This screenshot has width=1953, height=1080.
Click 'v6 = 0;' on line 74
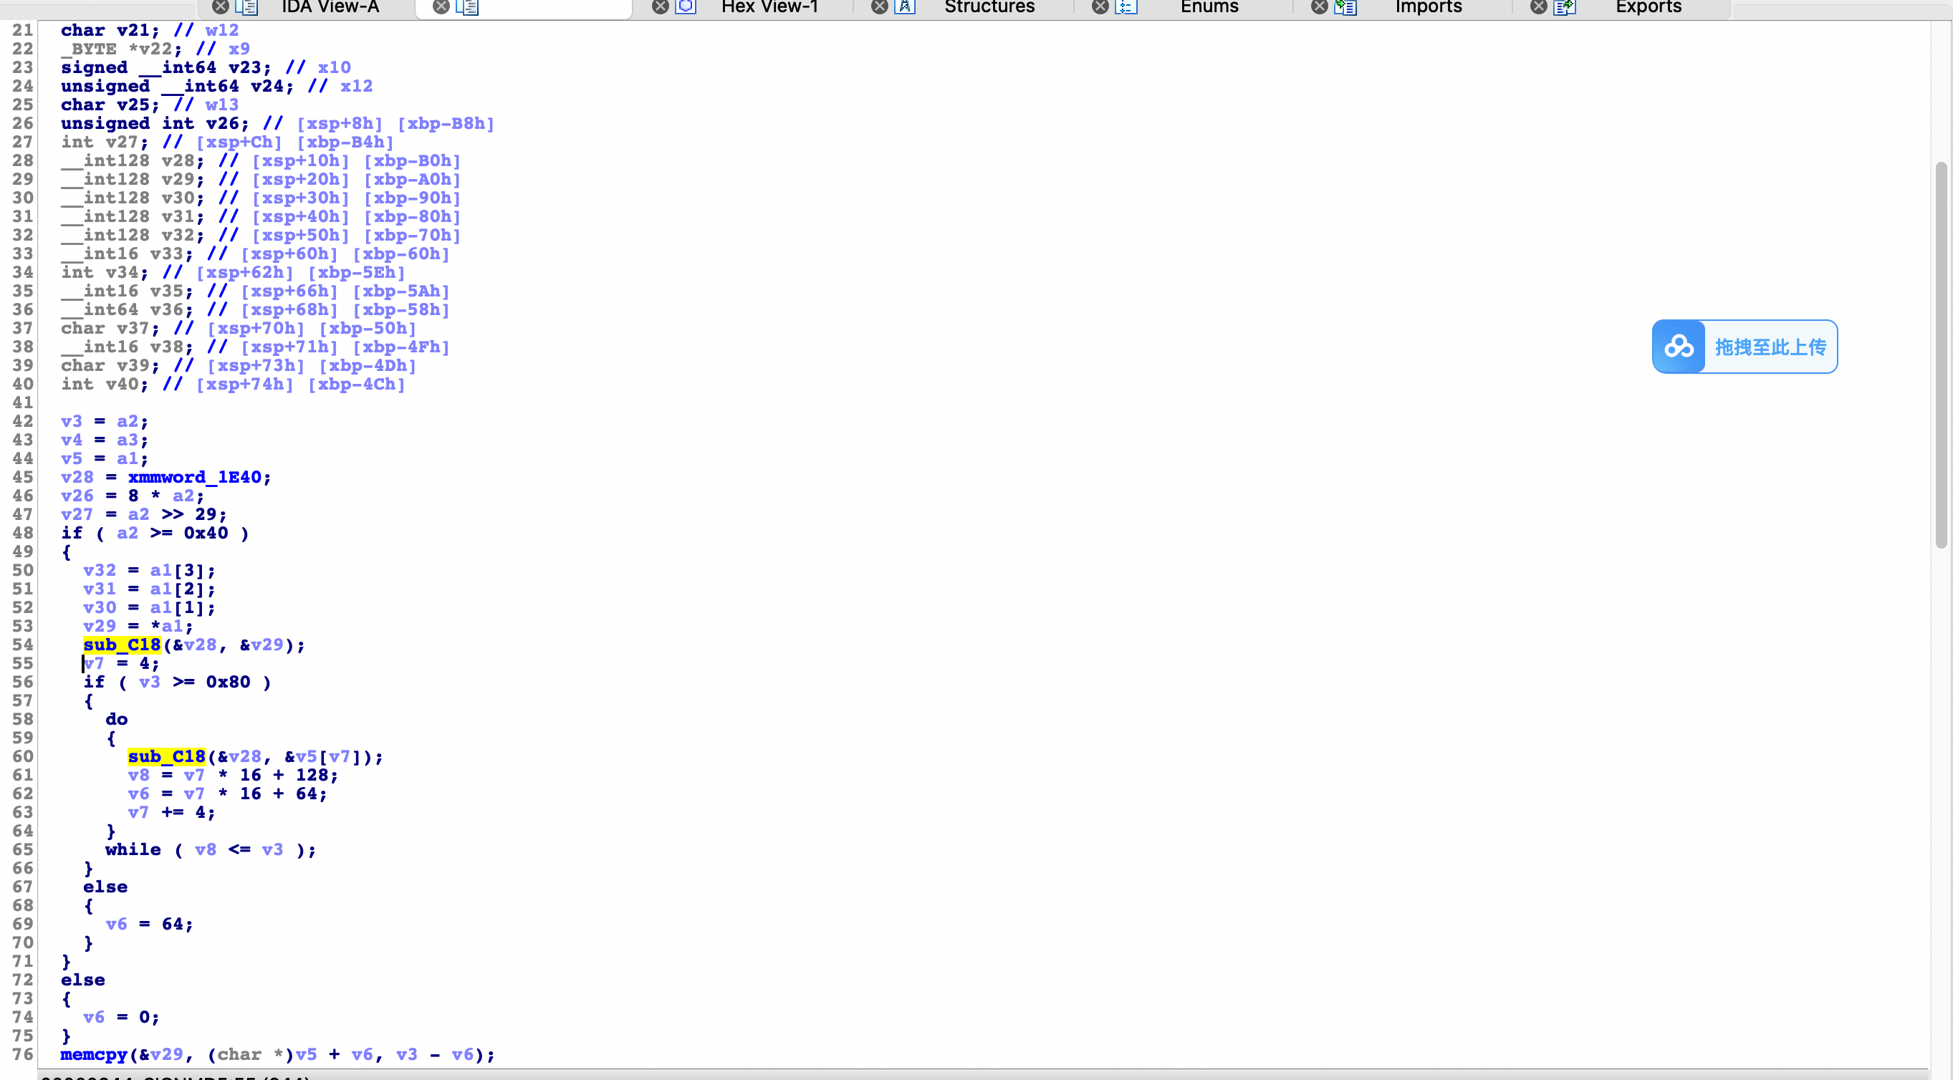pos(121,1017)
